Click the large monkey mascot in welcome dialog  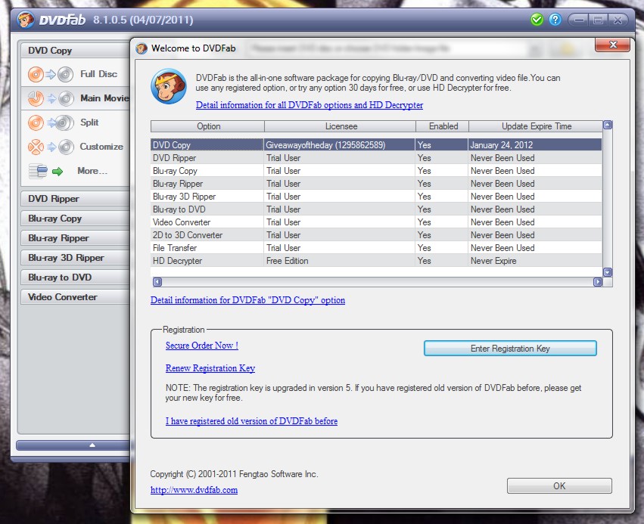point(169,86)
